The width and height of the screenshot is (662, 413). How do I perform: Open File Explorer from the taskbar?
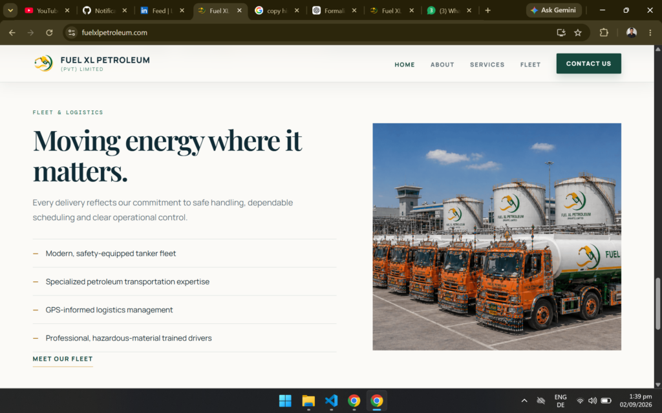(308, 400)
